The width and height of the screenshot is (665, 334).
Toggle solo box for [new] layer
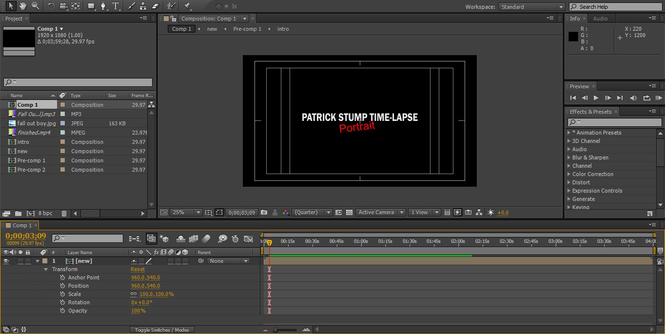pyautogui.click(x=20, y=261)
